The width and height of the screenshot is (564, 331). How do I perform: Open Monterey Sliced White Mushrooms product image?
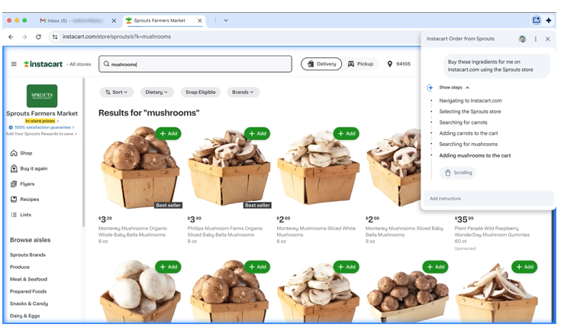tap(318, 167)
